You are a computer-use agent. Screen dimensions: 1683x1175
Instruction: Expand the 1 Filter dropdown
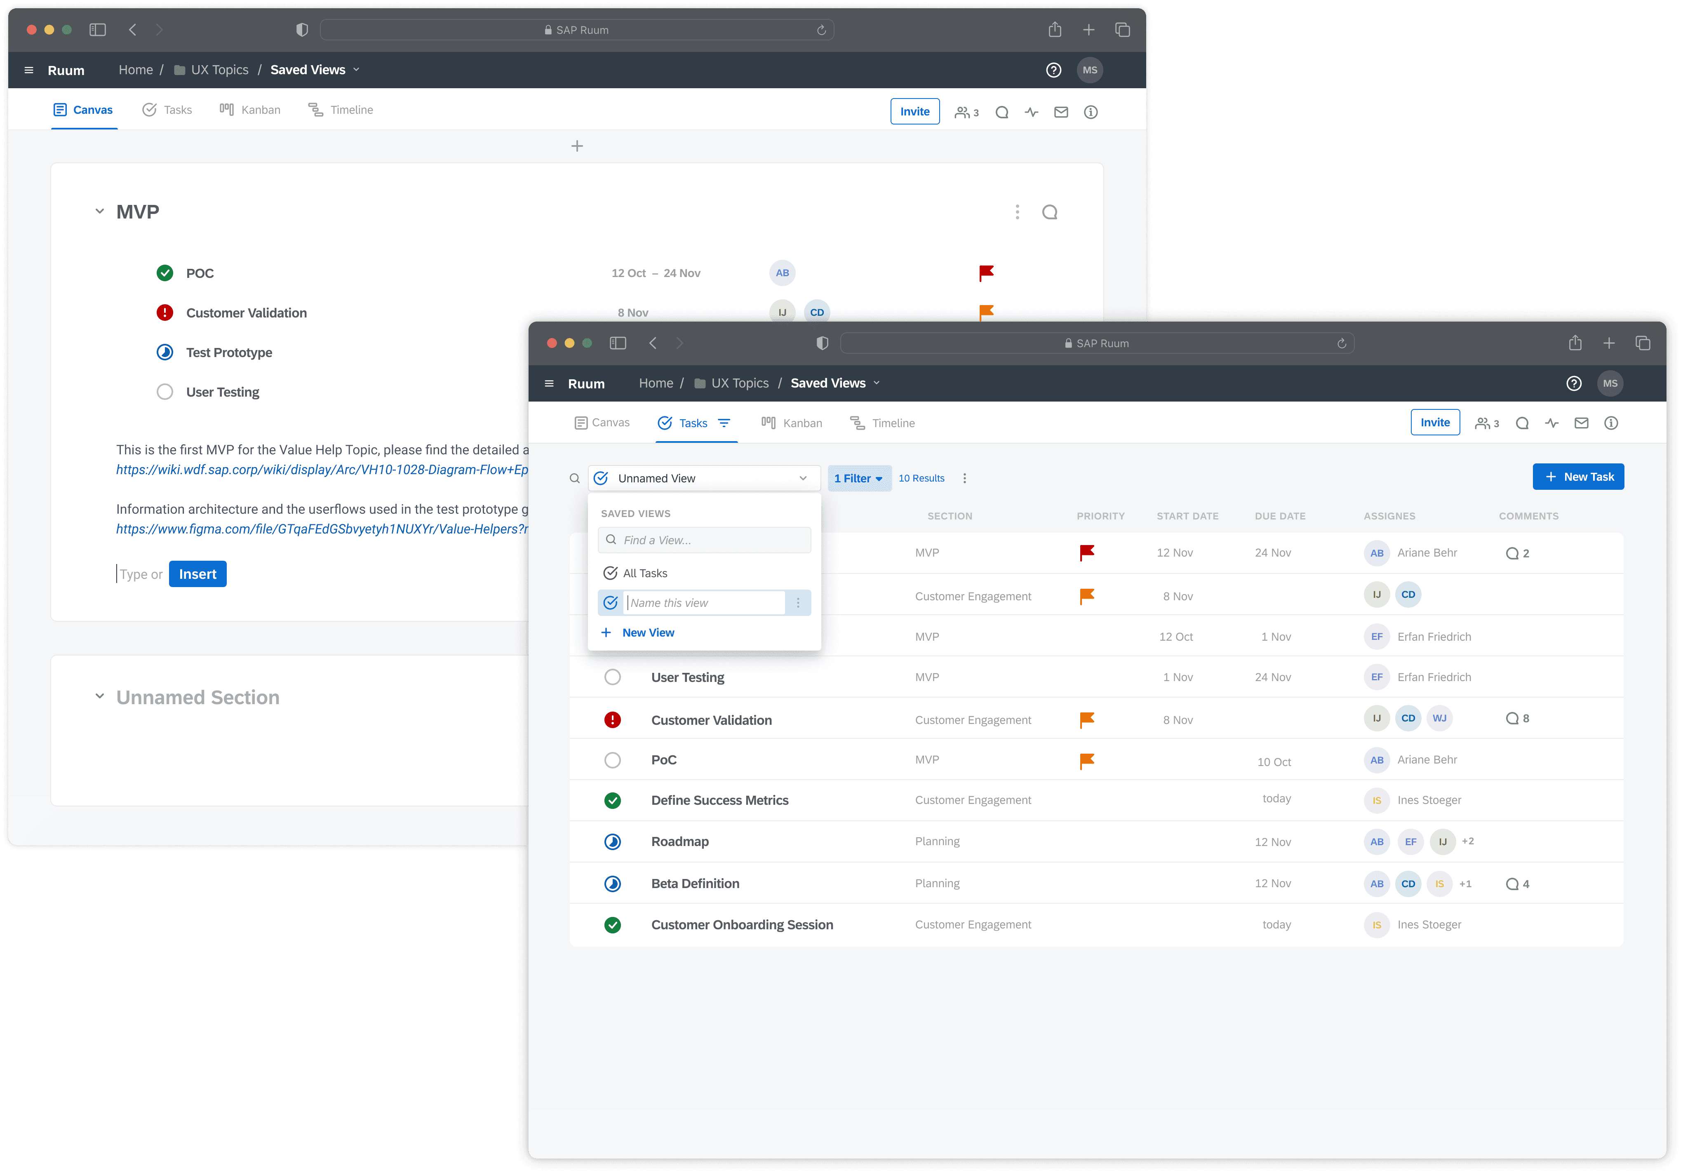tap(859, 479)
